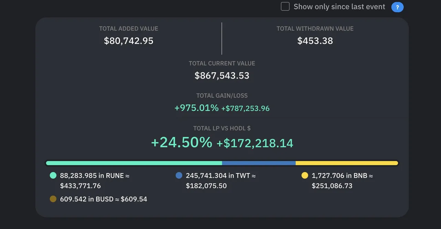Enable the 'Show only since last event' checkbox
Viewport: 441px width, 229px height.
point(285,7)
